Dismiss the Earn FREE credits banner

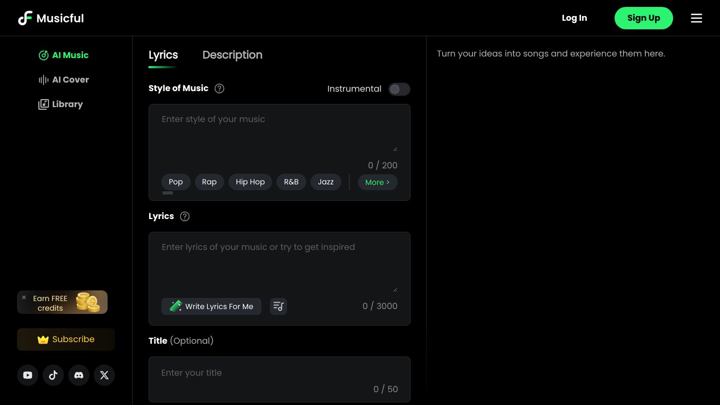24,298
